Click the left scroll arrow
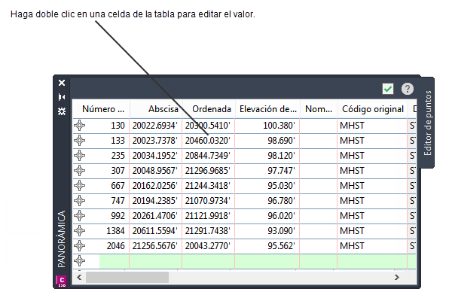The width and height of the screenshot is (452, 301). point(79,278)
